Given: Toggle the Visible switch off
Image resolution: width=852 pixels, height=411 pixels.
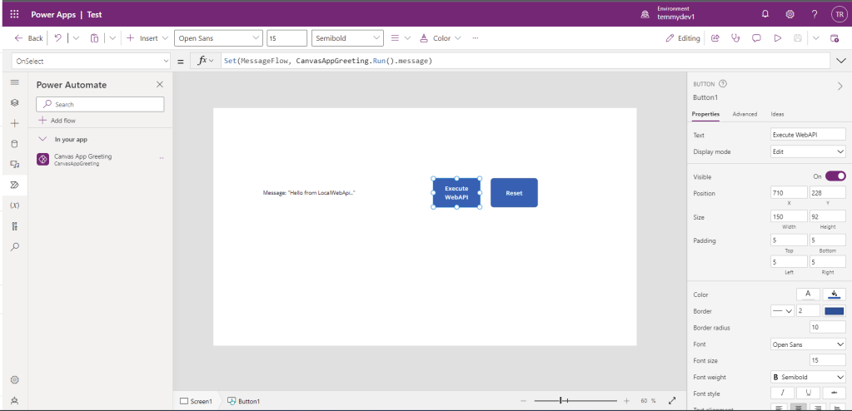Looking at the screenshot, I should (835, 176).
